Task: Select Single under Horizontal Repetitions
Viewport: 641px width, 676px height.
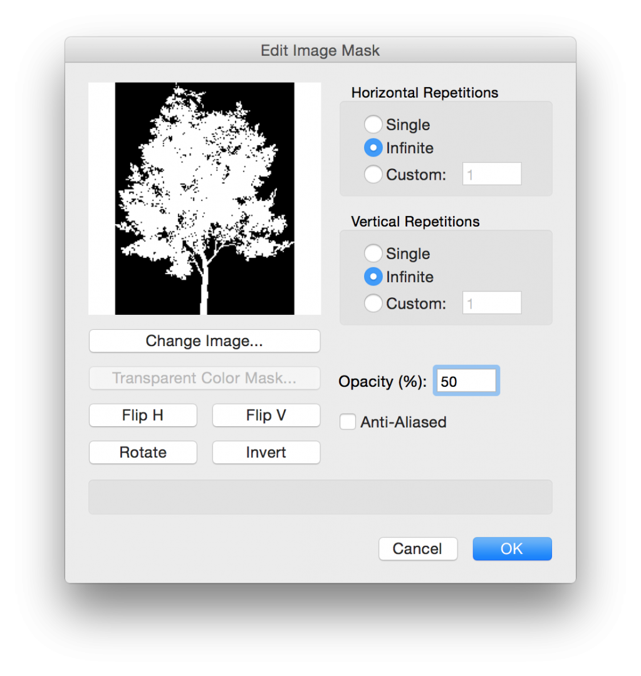Action: pyautogui.click(x=373, y=125)
